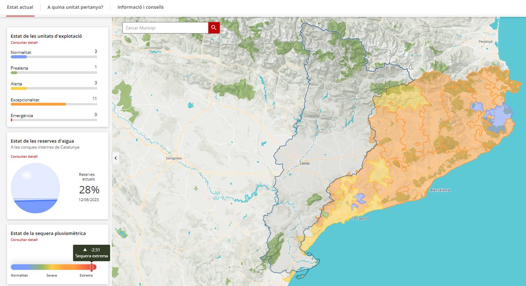
Task: Move the drought severity slider marker
Action: point(92,266)
